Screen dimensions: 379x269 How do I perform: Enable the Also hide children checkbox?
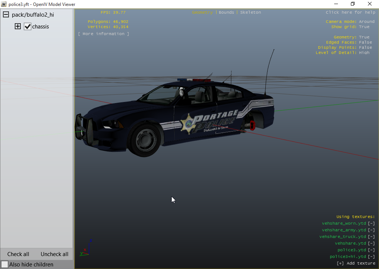pyautogui.click(x=4, y=264)
